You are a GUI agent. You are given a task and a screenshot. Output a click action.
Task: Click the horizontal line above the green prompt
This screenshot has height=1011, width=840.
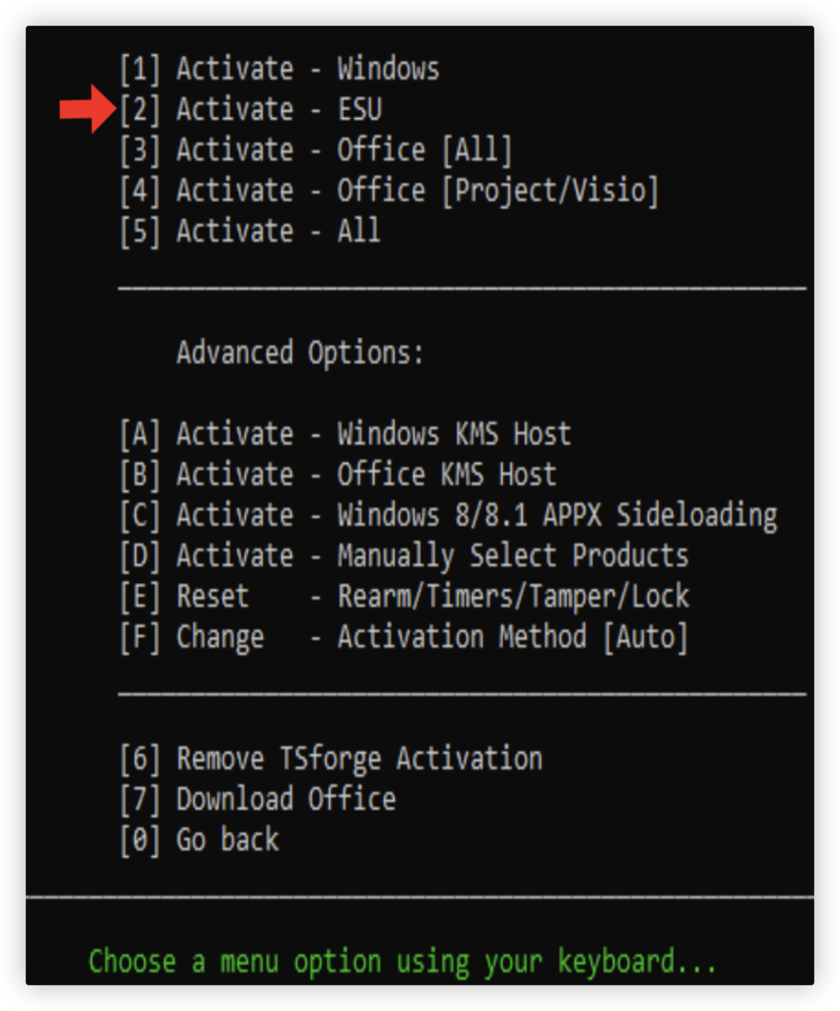[x=420, y=897]
